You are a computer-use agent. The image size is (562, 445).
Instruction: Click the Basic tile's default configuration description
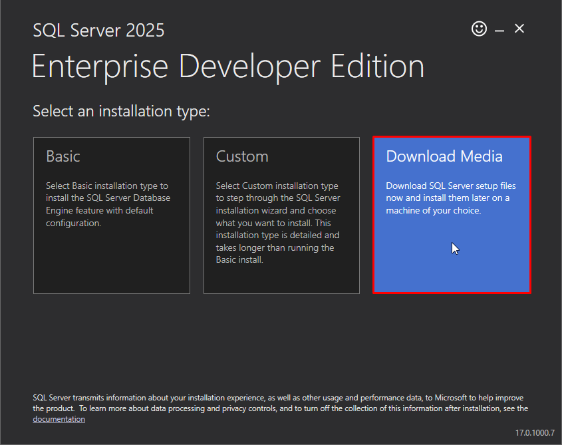[108, 204]
